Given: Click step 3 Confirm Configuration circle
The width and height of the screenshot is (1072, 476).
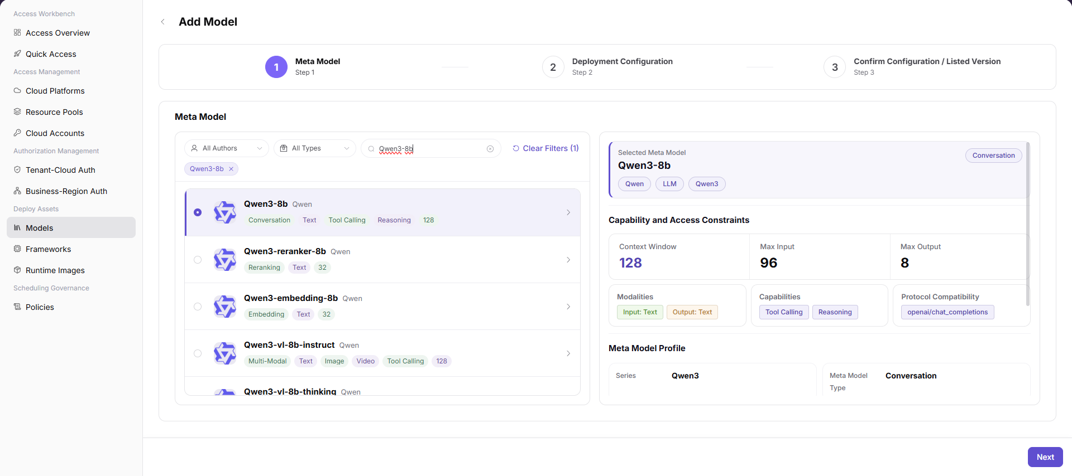Looking at the screenshot, I should (835, 67).
